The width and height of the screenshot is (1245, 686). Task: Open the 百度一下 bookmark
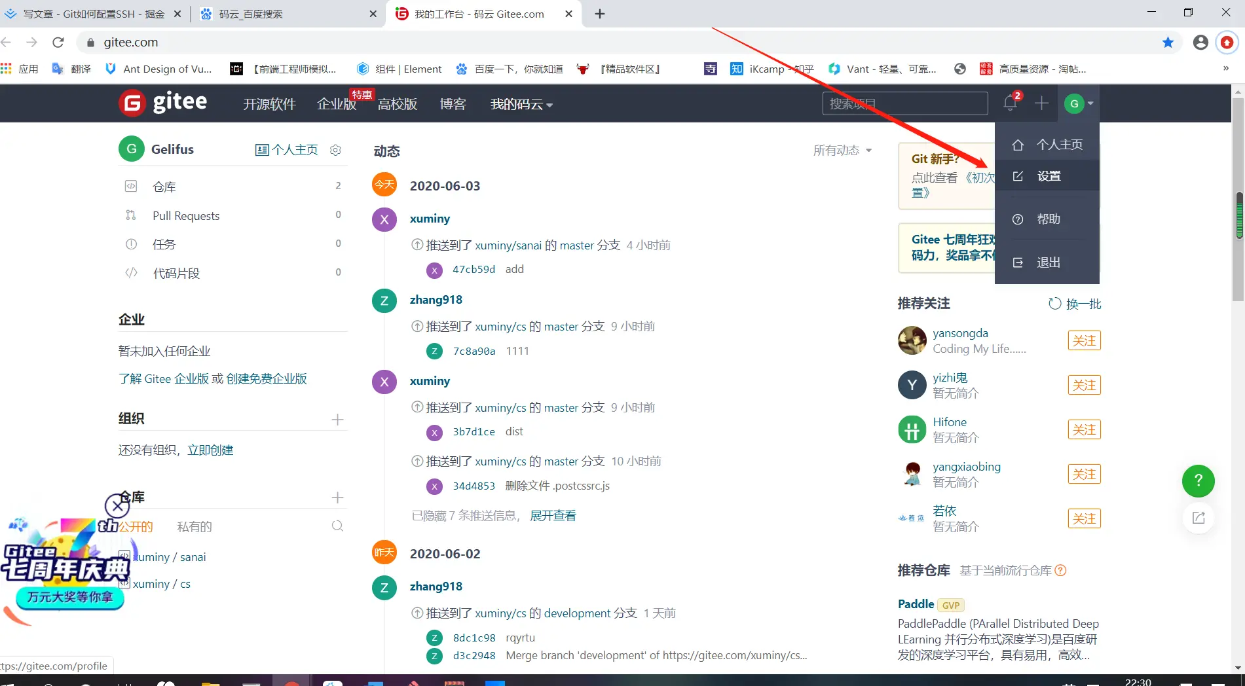click(x=510, y=69)
